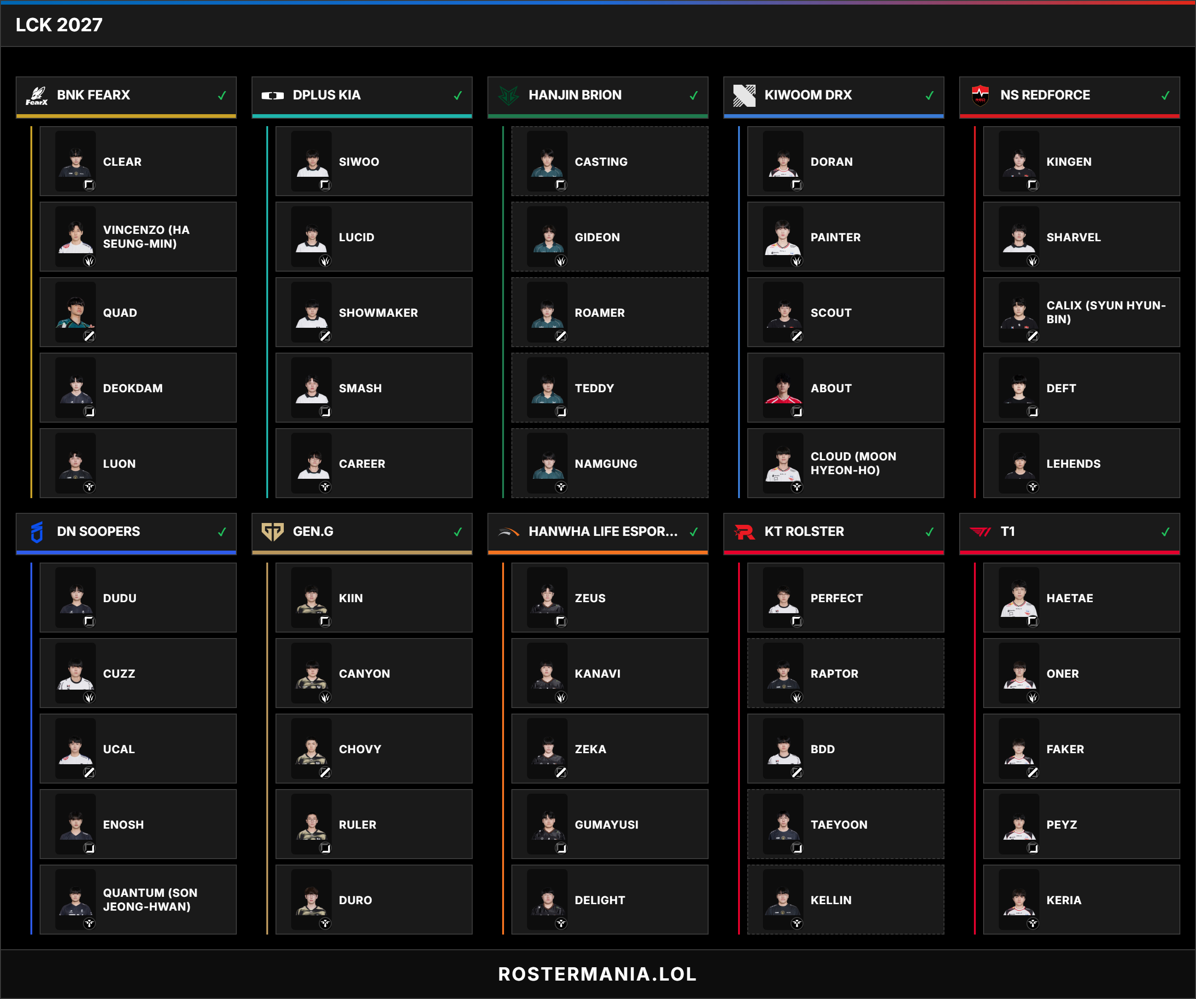Click the Hanjin Brion team logo

pos(509,96)
